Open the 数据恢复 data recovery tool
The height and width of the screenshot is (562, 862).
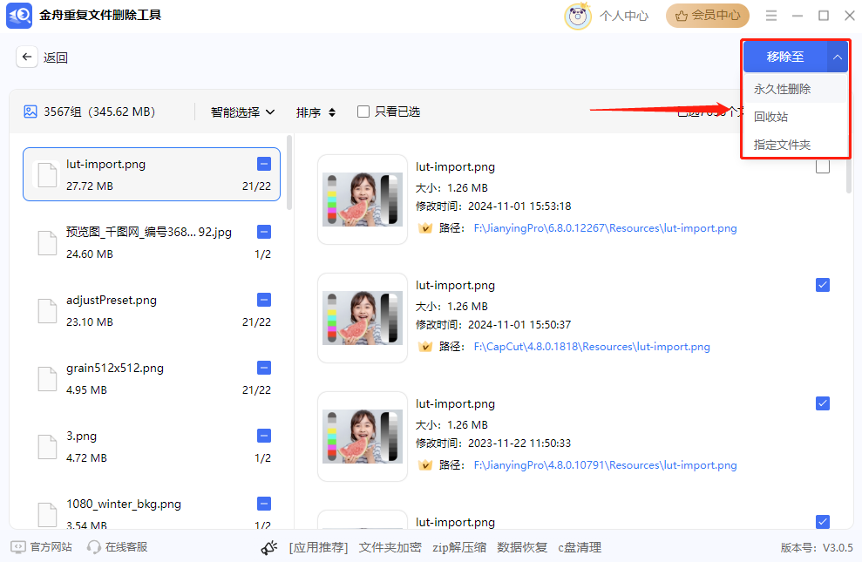click(x=524, y=547)
